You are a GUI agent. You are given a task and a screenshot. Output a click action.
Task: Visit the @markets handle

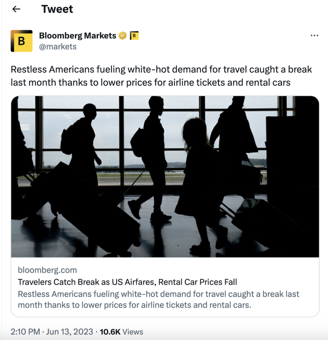click(x=58, y=46)
